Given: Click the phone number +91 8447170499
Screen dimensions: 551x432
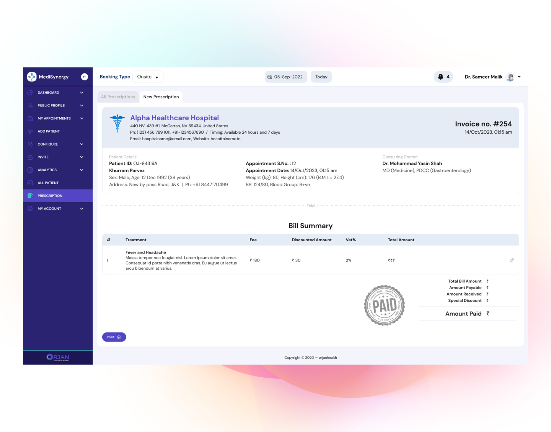Looking at the screenshot, I should (x=210, y=185).
